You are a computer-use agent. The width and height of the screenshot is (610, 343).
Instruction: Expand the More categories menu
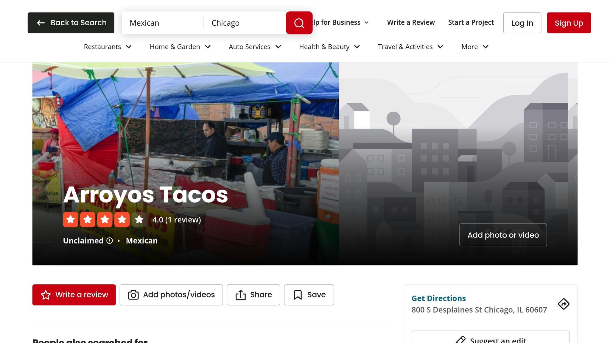[x=475, y=47]
